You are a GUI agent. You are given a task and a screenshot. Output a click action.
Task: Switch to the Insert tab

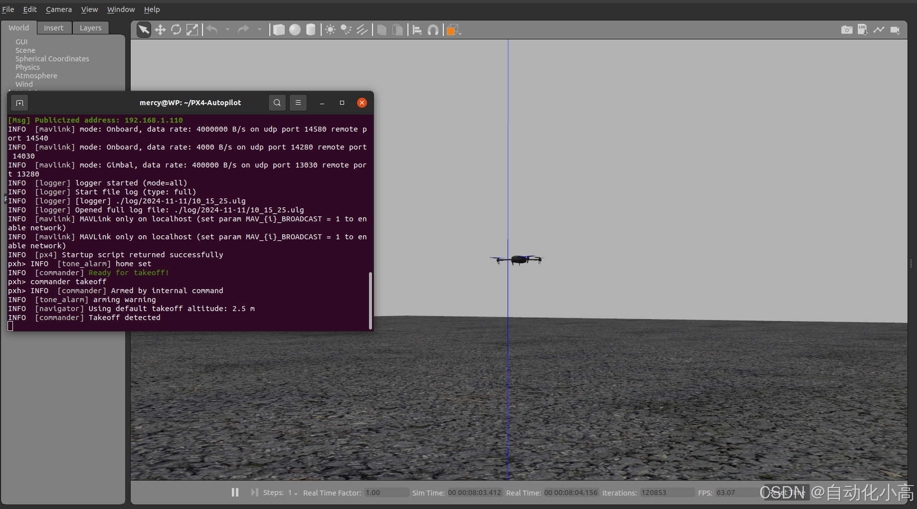click(x=54, y=28)
